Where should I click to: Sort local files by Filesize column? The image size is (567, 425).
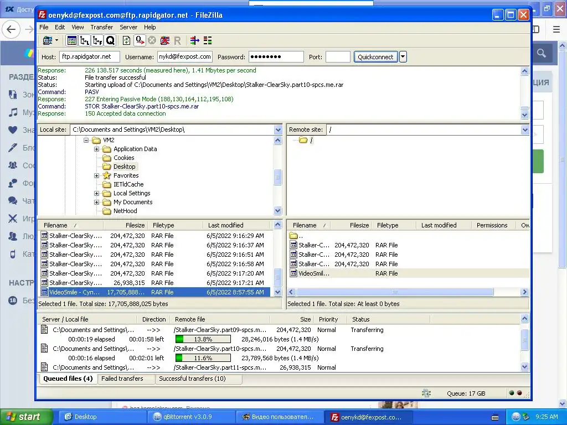125,225
